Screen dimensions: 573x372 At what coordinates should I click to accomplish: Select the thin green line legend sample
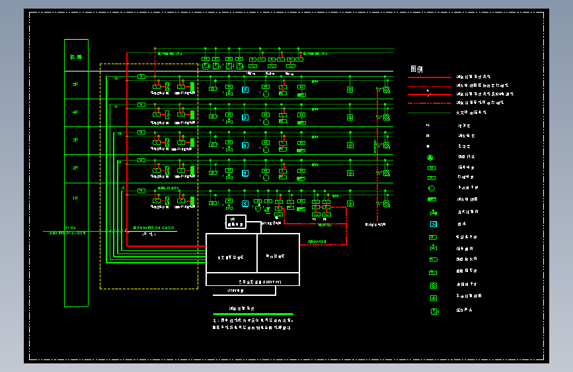coord(430,113)
